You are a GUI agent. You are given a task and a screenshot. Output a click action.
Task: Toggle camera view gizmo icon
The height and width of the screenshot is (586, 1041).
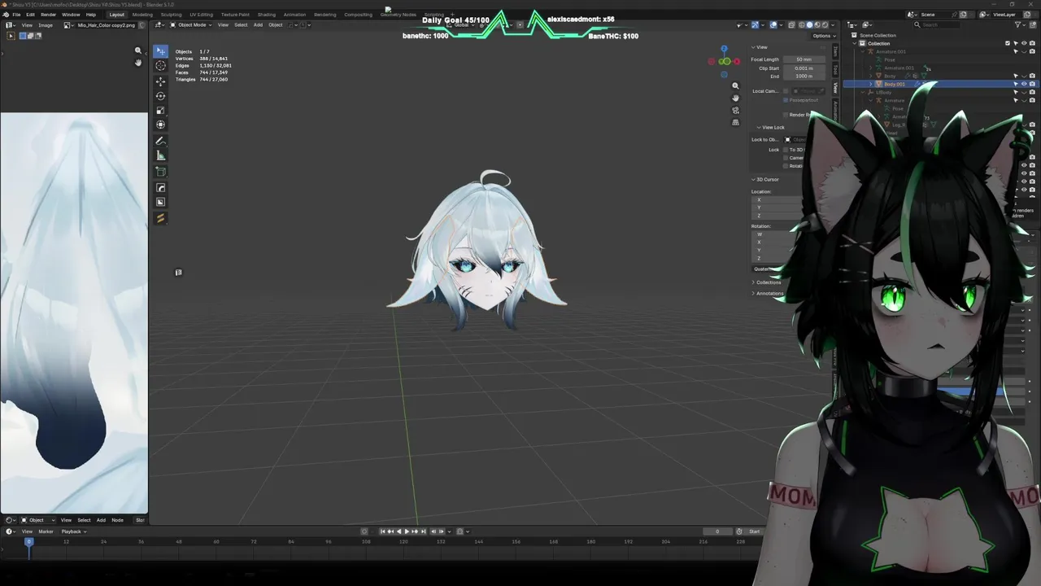pyautogui.click(x=735, y=110)
